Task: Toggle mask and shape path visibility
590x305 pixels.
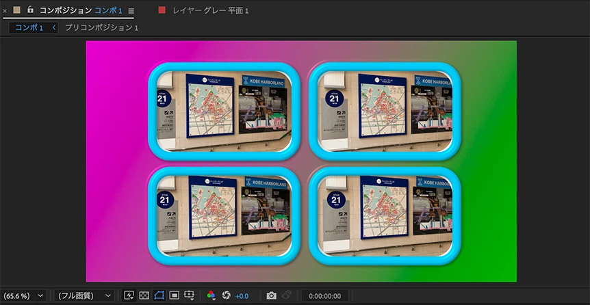Action: point(159,295)
